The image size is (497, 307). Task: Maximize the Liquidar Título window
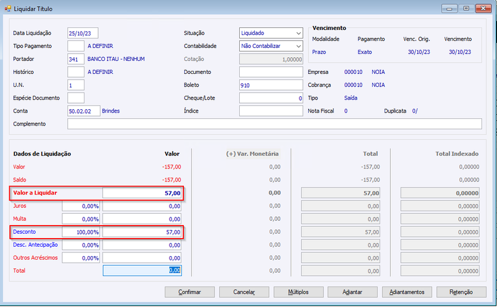point(467,8)
